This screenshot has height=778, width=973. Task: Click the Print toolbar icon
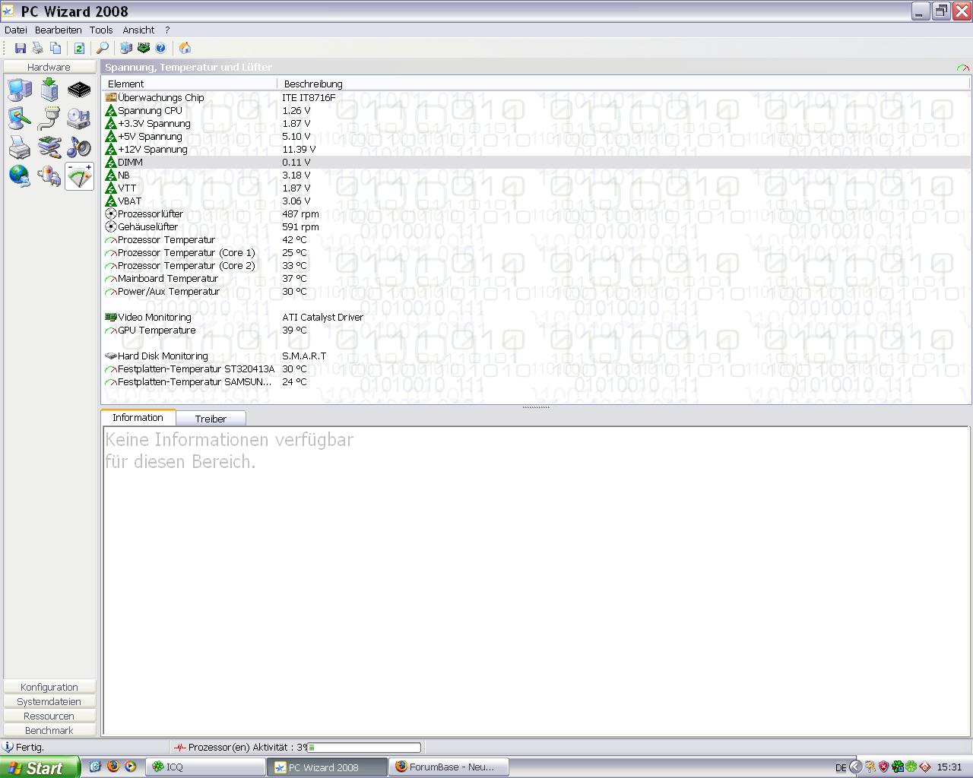38,48
